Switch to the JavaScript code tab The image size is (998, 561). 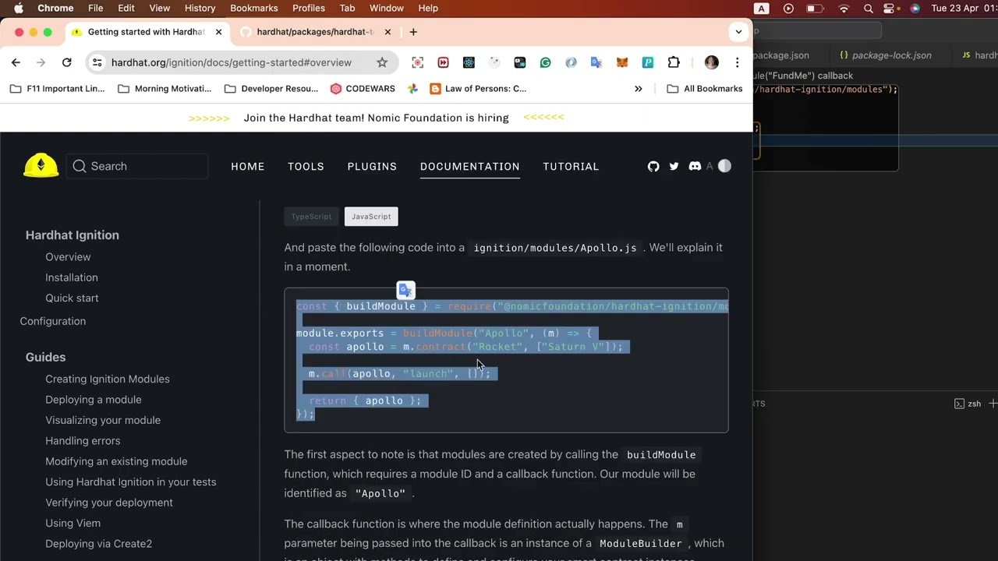371,217
